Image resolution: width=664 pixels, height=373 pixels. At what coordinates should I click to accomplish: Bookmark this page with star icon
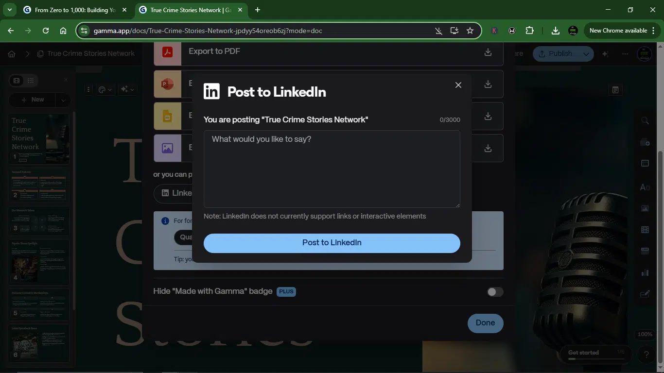[470, 31]
